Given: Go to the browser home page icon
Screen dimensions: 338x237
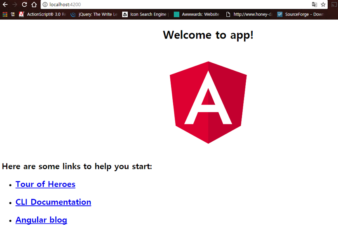Looking at the screenshot, I should (34, 5).
